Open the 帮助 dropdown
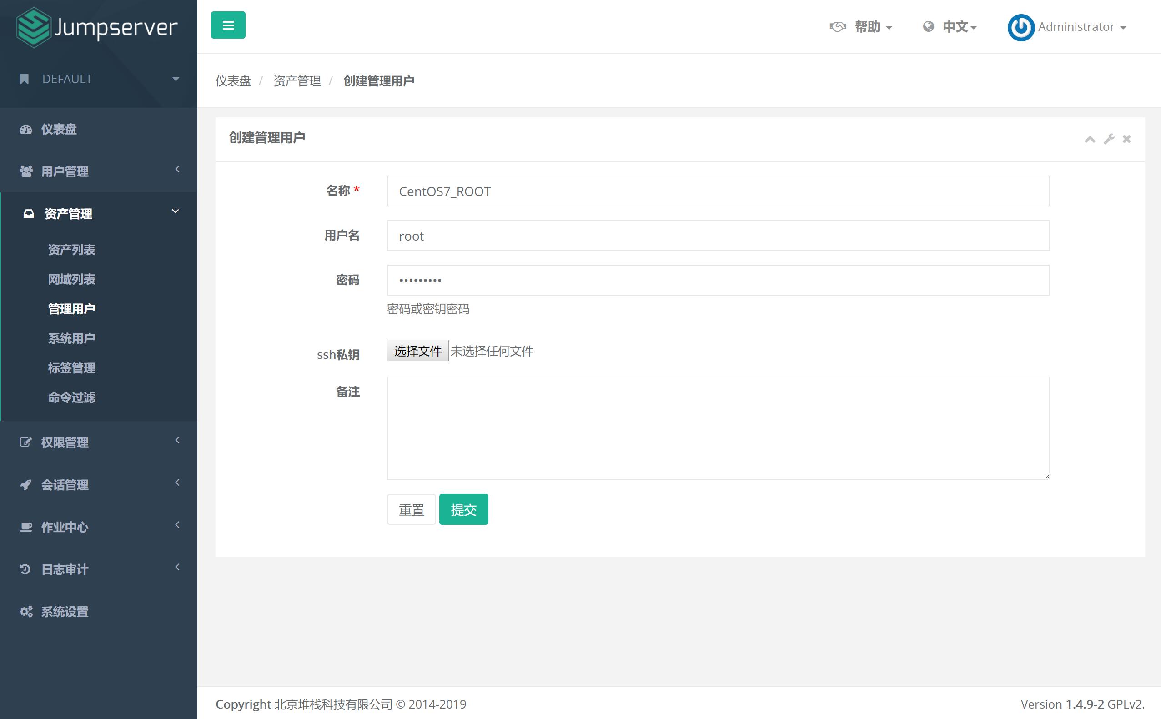Viewport: 1161px width, 719px height. pyautogui.click(x=874, y=27)
